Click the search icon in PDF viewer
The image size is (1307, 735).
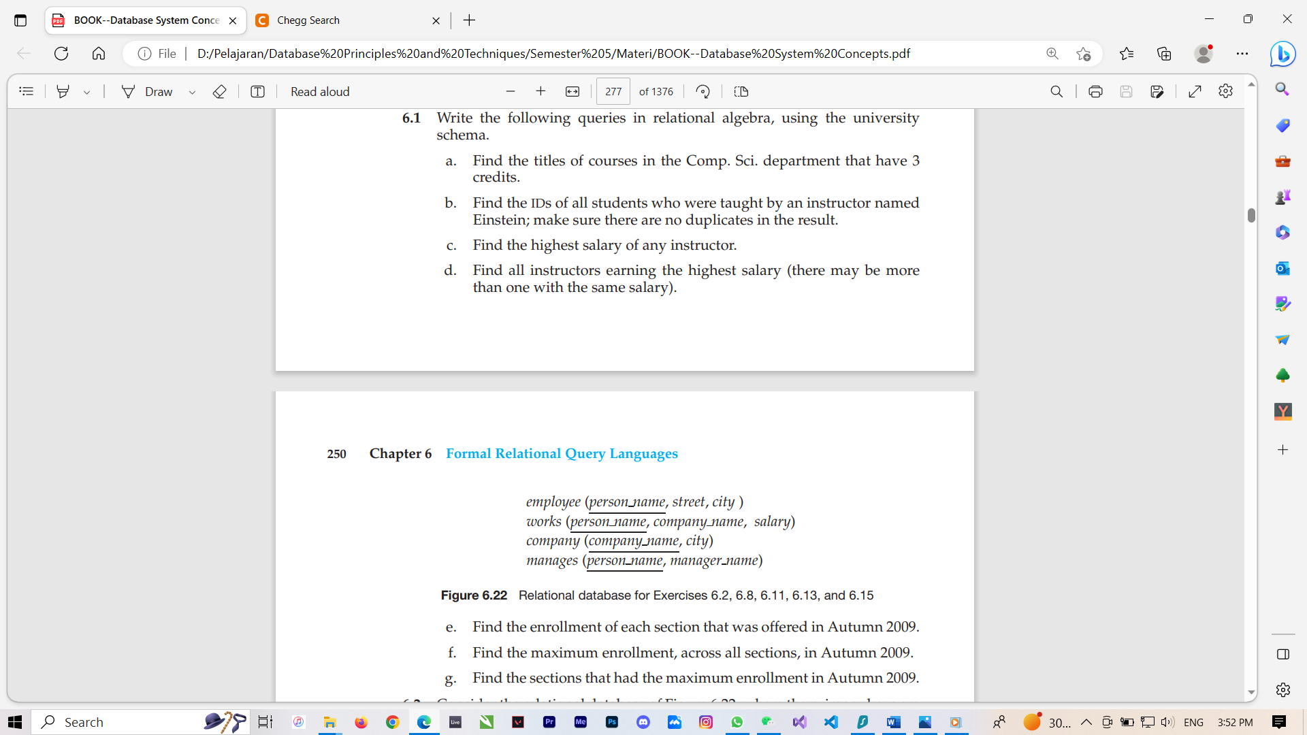coord(1056,91)
